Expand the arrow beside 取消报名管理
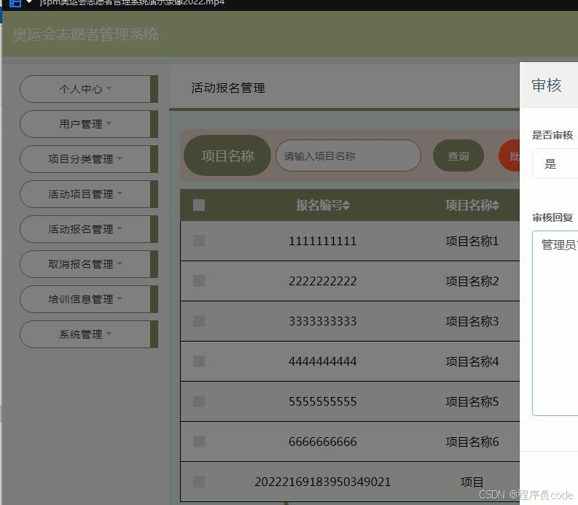Screen dimensions: 578x505 (x=120, y=263)
